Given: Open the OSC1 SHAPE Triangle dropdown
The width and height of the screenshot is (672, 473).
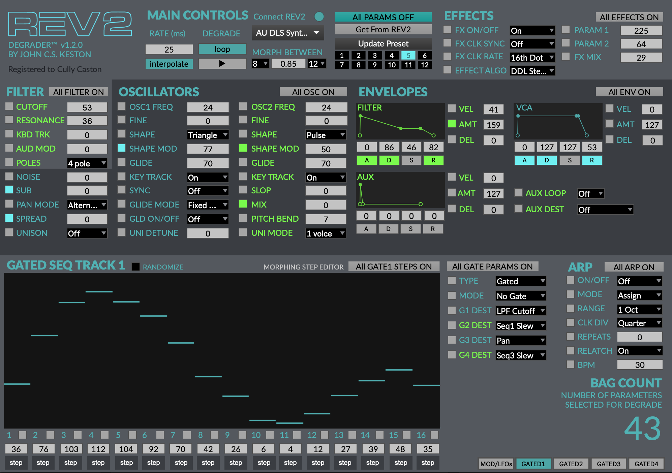Looking at the screenshot, I should 208,135.
